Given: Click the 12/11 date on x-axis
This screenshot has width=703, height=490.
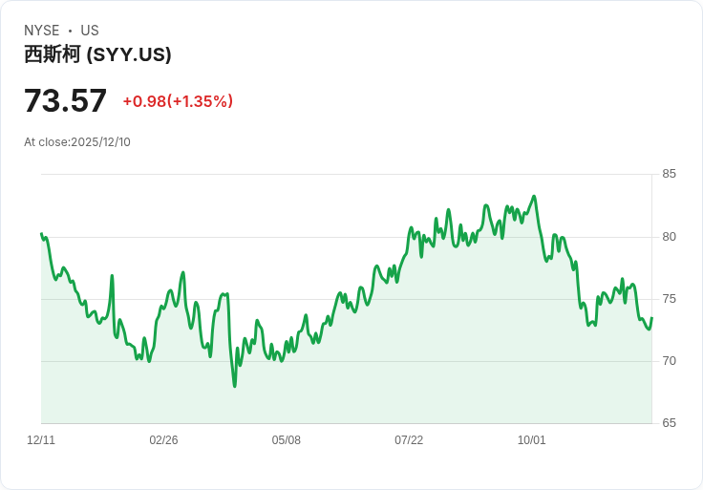Looking at the screenshot, I should [x=41, y=440].
